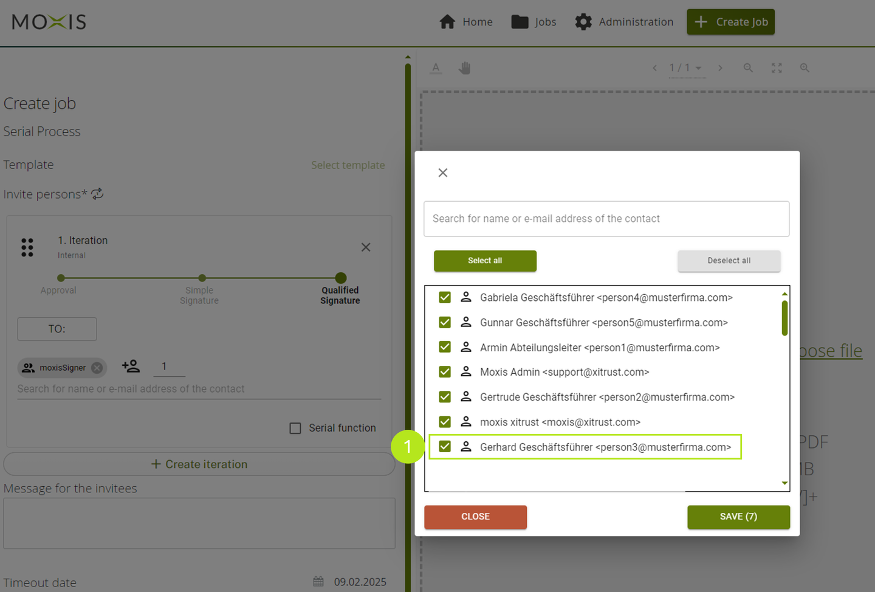
Task: Uncheck Gabriela Geschäftsführer contact checkbox
Action: (x=445, y=297)
